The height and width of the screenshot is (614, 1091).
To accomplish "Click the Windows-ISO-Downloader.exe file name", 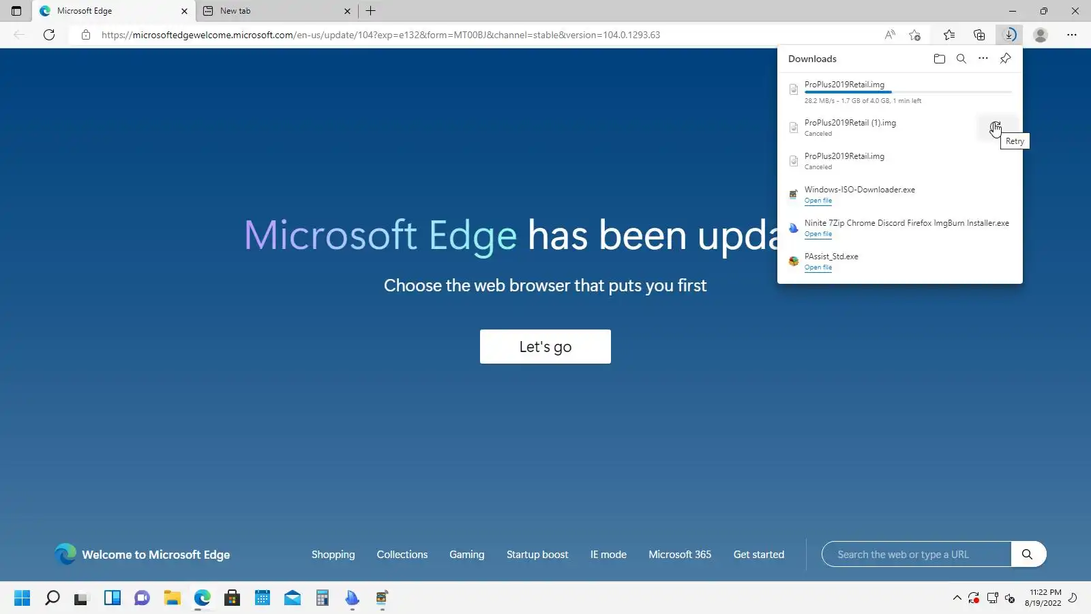I will pos(860,190).
